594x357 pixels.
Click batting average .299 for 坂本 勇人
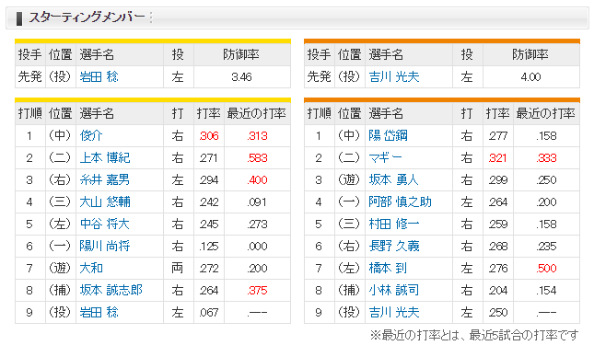point(498,179)
